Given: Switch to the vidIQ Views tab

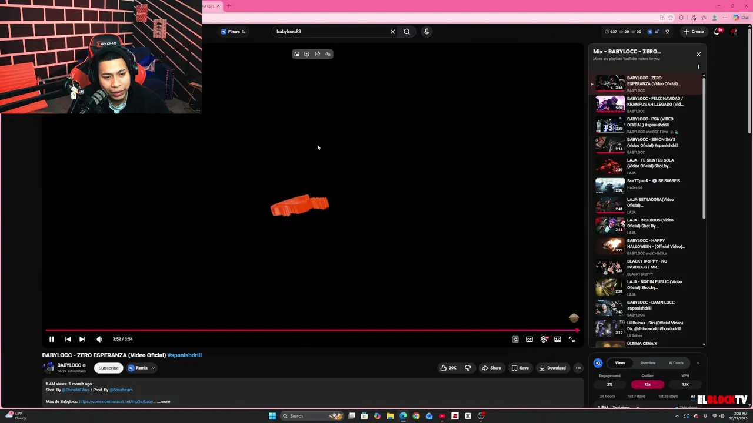Looking at the screenshot, I should point(620,363).
